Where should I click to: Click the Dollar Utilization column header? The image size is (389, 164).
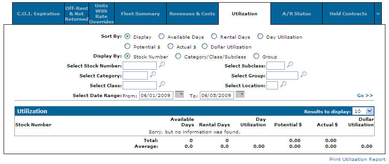coord(361,122)
